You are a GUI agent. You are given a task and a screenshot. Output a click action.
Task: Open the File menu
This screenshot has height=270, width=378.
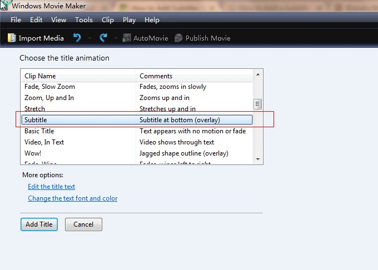16,20
